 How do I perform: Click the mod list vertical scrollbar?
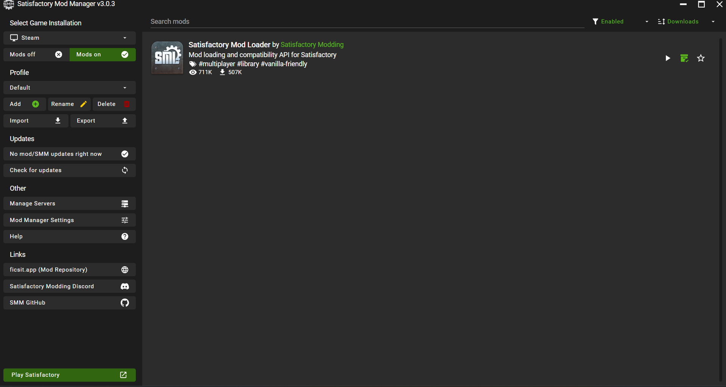(721, 210)
